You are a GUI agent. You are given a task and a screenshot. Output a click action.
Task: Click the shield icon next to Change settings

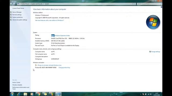click(x=150, y=52)
